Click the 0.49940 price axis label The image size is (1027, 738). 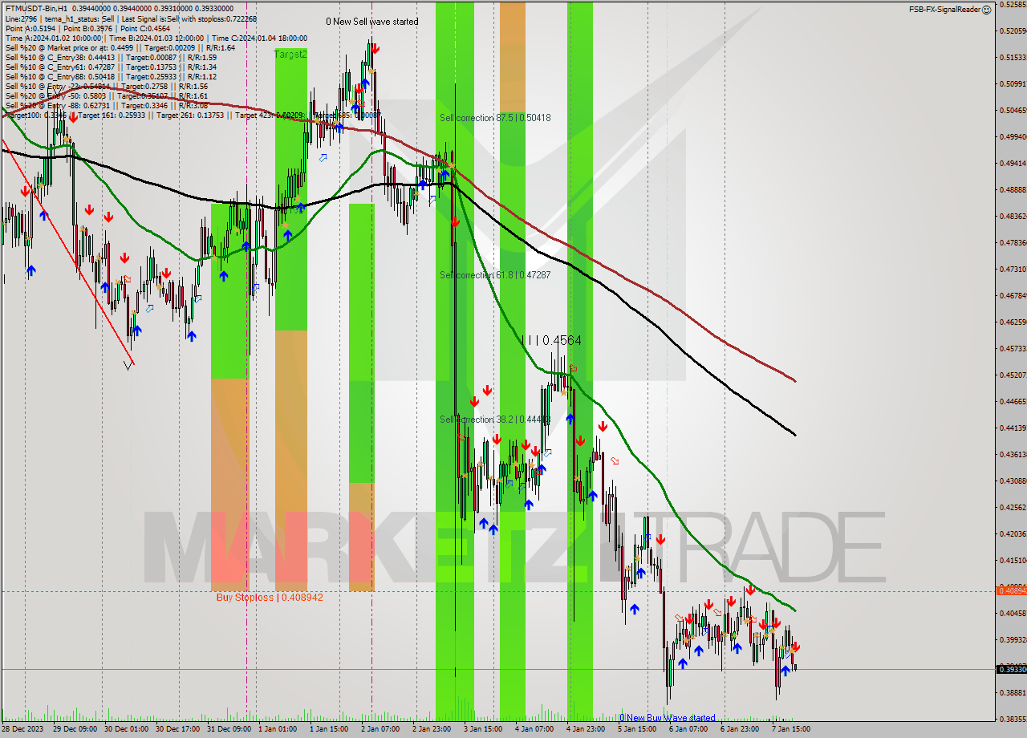pyautogui.click(x=1013, y=136)
